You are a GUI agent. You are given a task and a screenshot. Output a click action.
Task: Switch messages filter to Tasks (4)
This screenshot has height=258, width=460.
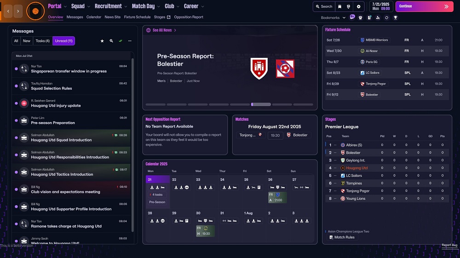coord(43,41)
